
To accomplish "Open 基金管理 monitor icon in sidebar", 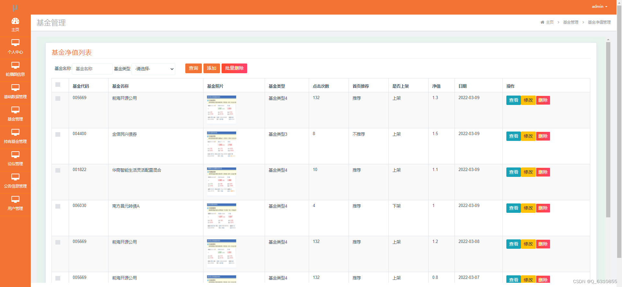I will tap(15, 110).
